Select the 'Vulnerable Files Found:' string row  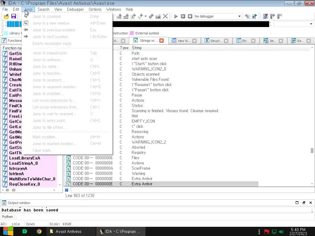150,80
